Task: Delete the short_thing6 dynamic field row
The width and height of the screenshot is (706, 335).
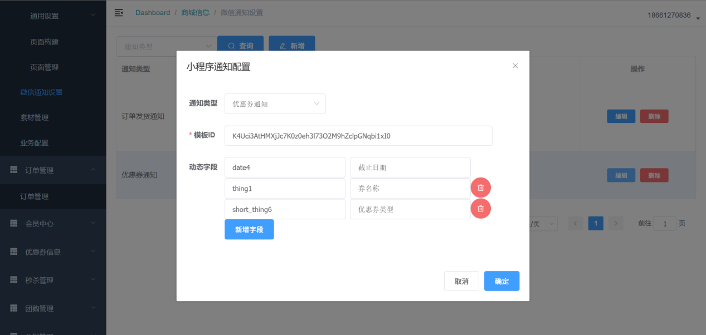Action: coord(480,209)
